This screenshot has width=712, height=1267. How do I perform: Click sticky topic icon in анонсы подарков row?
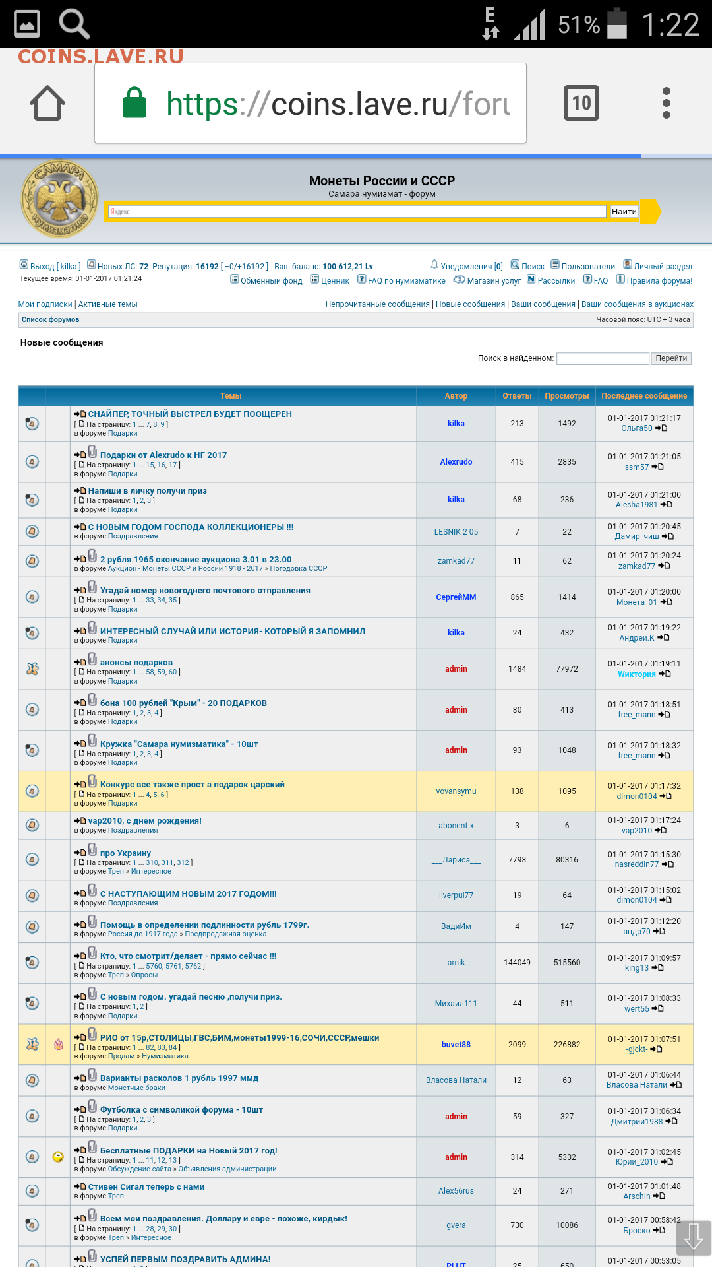[32, 669]
